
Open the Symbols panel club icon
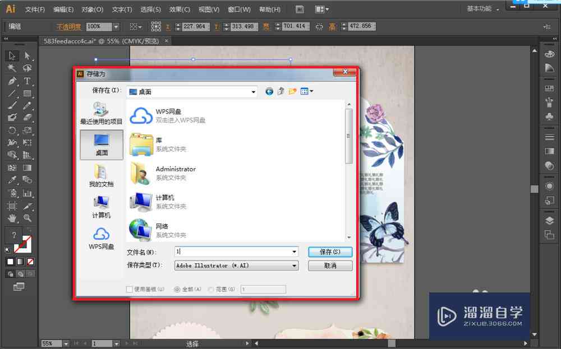549,116
